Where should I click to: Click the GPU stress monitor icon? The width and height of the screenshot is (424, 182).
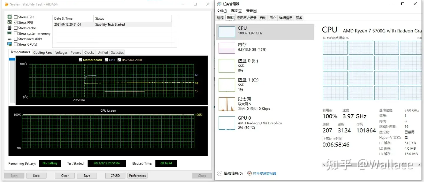9,44
